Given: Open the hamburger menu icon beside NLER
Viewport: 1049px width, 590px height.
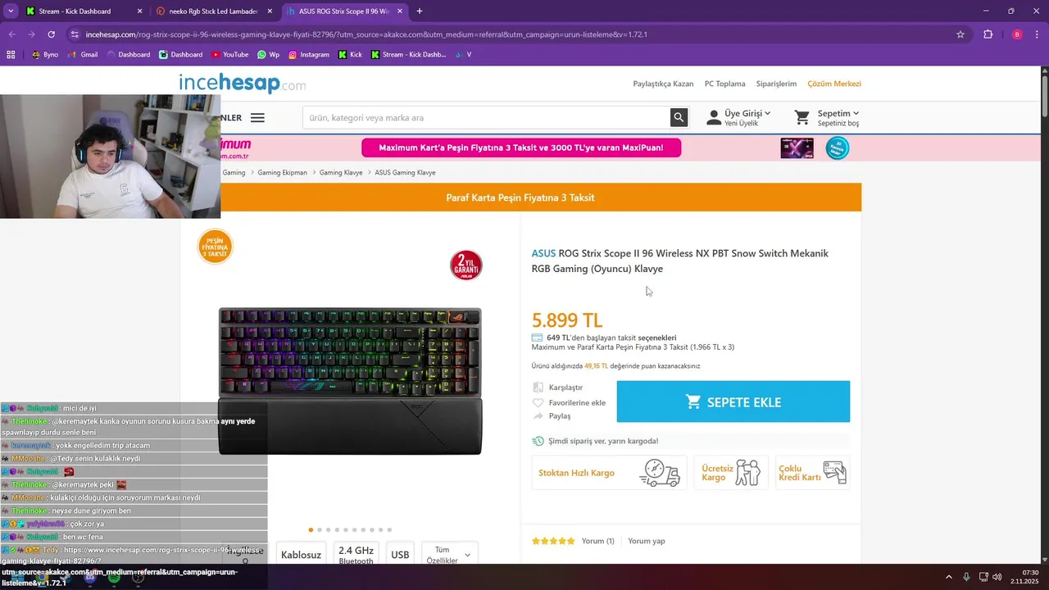Looking at the screenshot, I should tap(257, 118).
